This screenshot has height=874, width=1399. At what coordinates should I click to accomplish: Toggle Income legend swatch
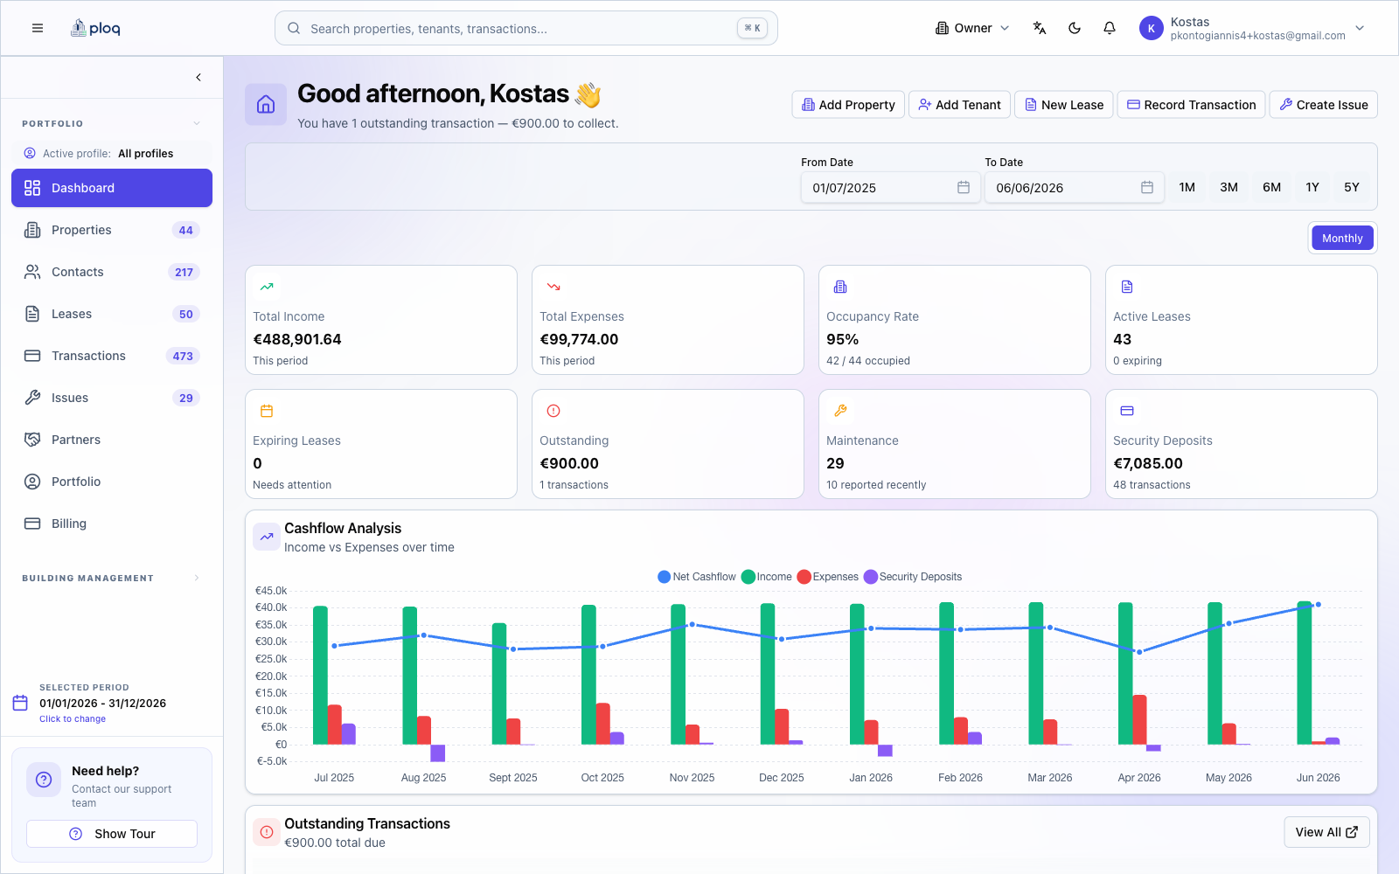pyautogui.click(x=748, y=577)
